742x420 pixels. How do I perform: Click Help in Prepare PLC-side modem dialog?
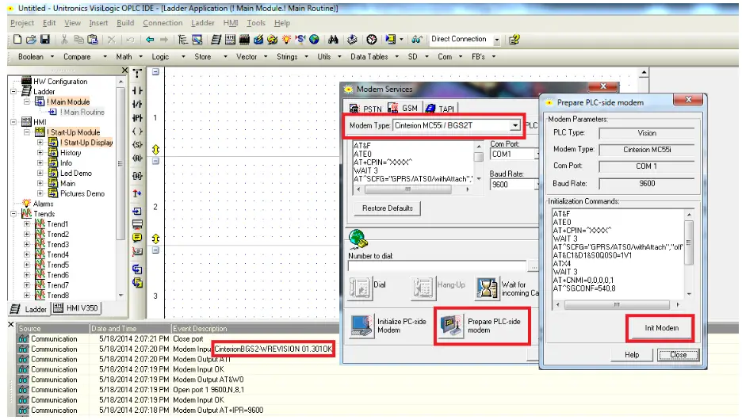click(x=632, y=355)
